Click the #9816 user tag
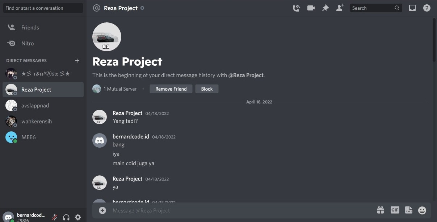 coord(23,220)
